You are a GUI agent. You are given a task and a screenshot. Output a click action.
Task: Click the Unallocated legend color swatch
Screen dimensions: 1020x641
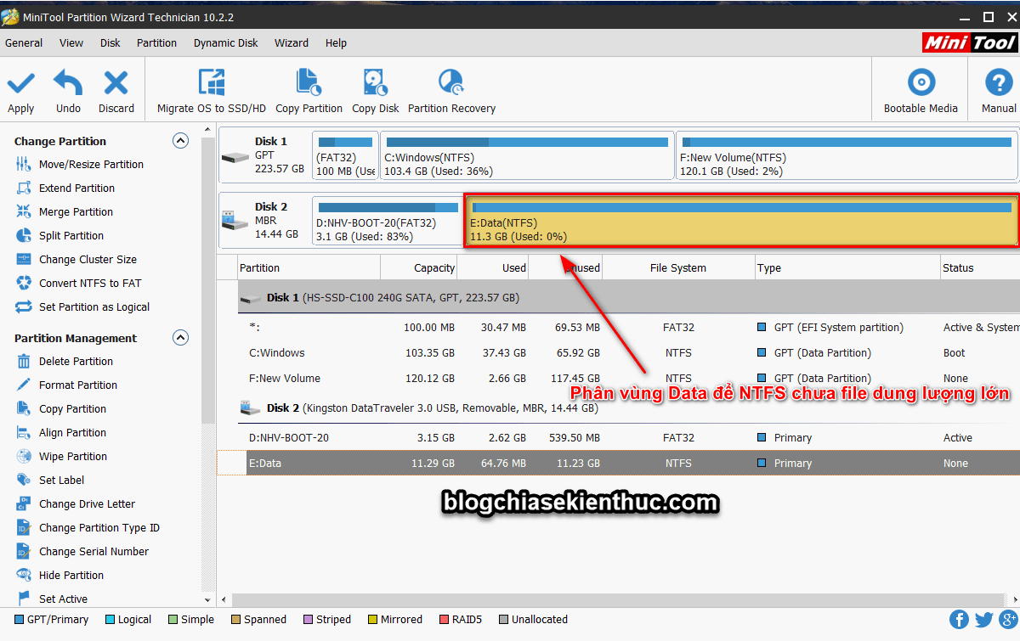click(504, 620)
